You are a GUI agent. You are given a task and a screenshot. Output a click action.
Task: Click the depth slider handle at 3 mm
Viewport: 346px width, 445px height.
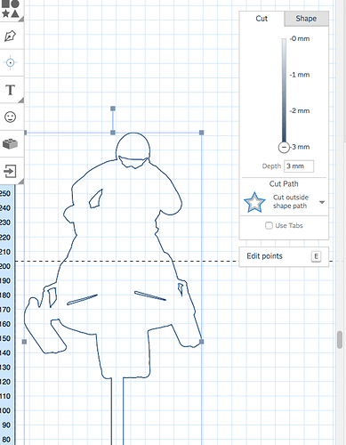[284, 147]
